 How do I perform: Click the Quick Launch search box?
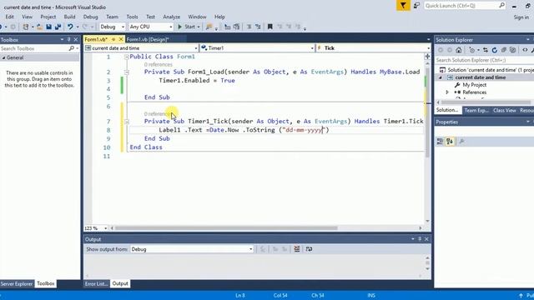pyautogui.click(x=465, y=6)
